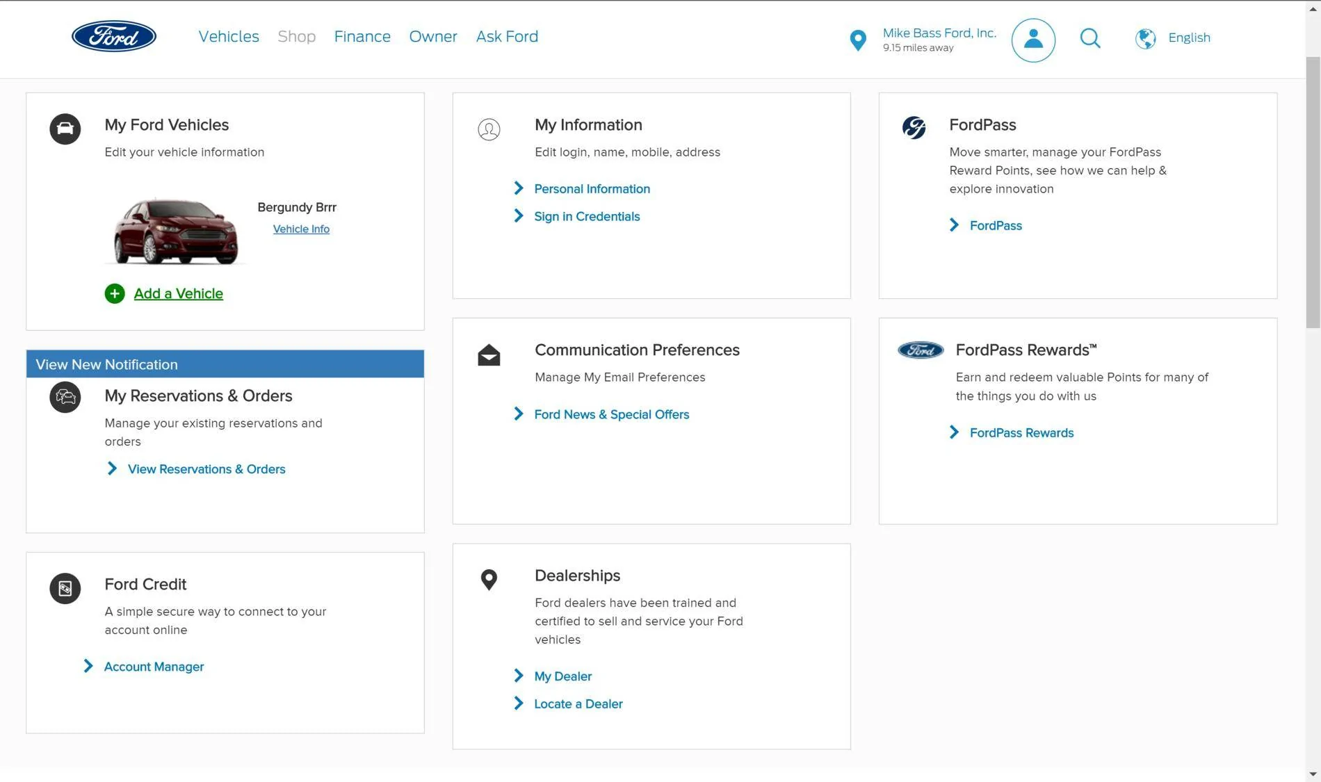The height and width of the screenshot is (782, 1321).
Task: Click the My Ford Vehicles heading
Action: pos(167,125)
